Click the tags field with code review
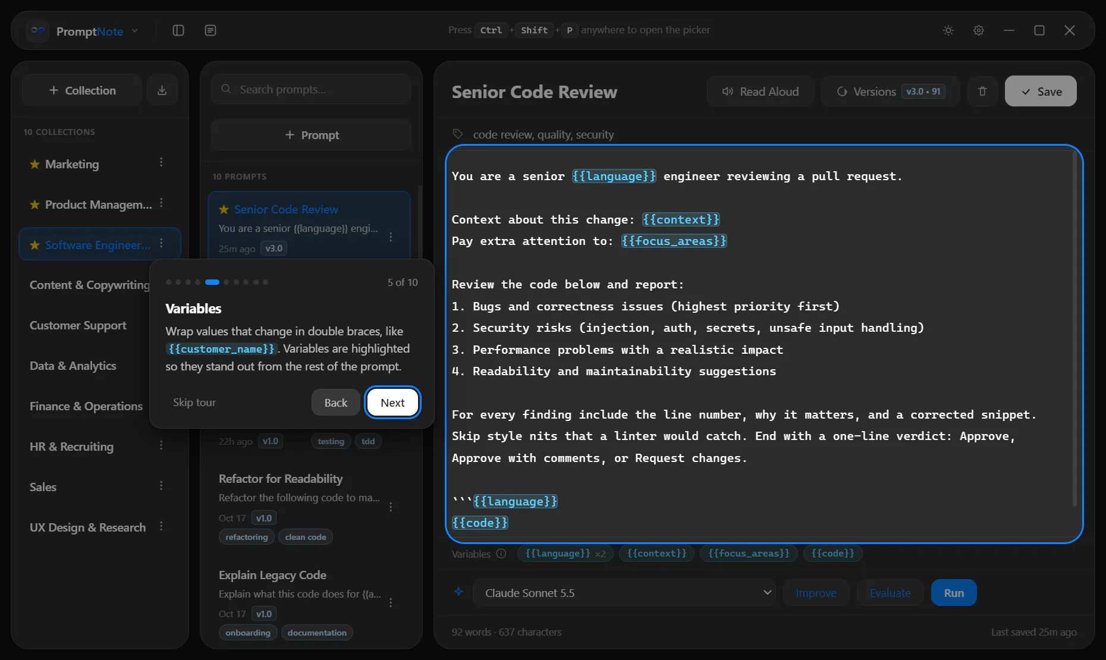The height and width of the screenshot is (660, 1106). coord(543,134)
